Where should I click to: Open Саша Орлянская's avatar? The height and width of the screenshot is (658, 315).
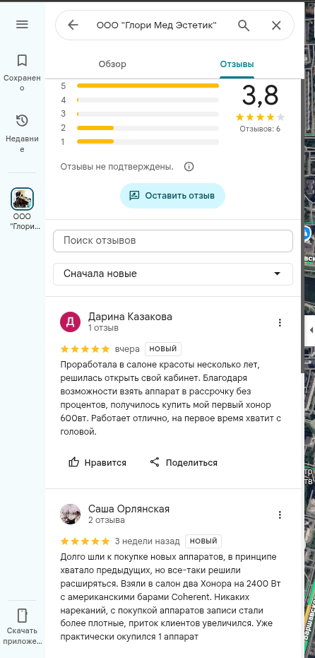[x=71, y=514]
